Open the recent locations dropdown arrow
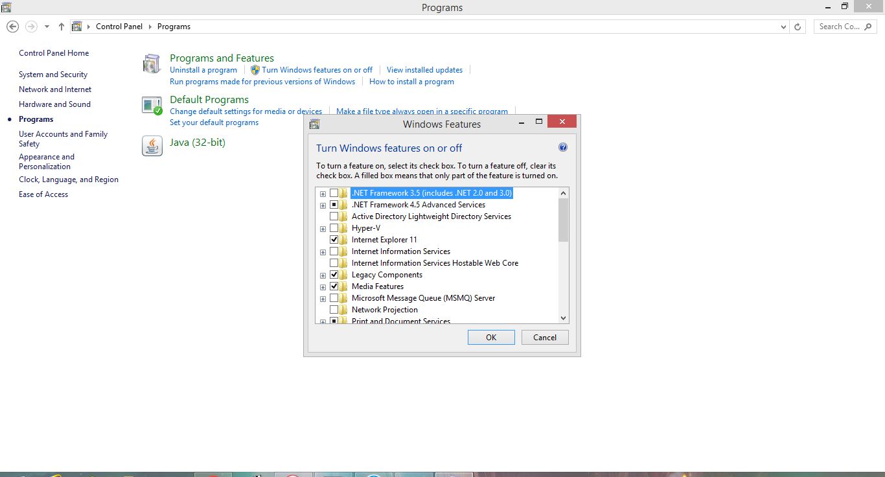This screenshot has height=477, width=885. point(47,27)
